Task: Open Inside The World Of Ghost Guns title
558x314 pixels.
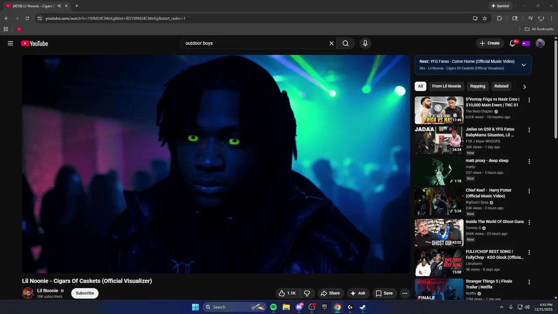Action: (495, 222)
